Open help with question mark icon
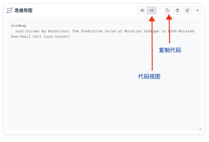 [177, 10]
